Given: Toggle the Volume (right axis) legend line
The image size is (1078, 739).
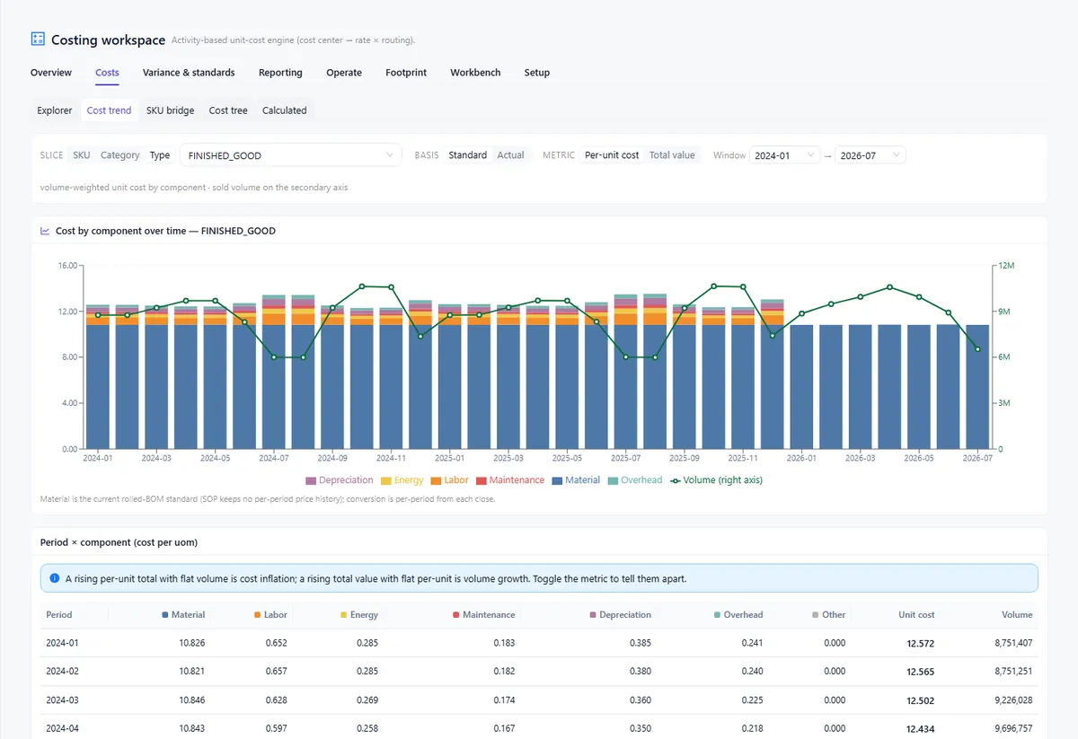Looking at the screenshot, I should click(x=716, y=480).
